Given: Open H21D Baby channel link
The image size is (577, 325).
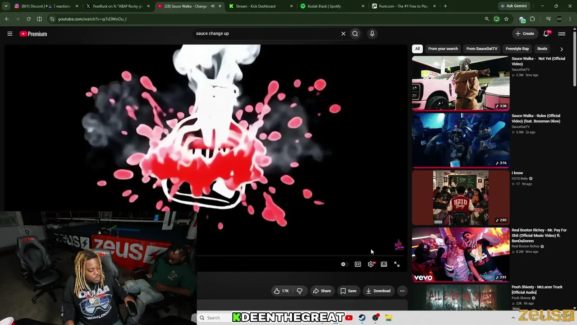Looking at the screenshot, I should (x=520, y=179).
